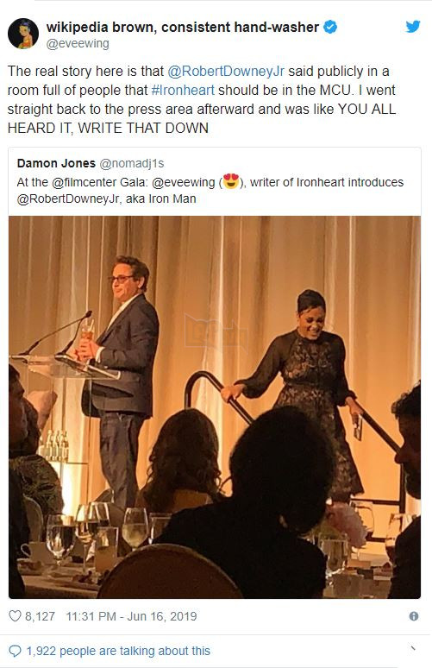Viewport: 432px width, 668px height.
Task: Click the display name wikipedia brown
Action: (x=183, y=27)
